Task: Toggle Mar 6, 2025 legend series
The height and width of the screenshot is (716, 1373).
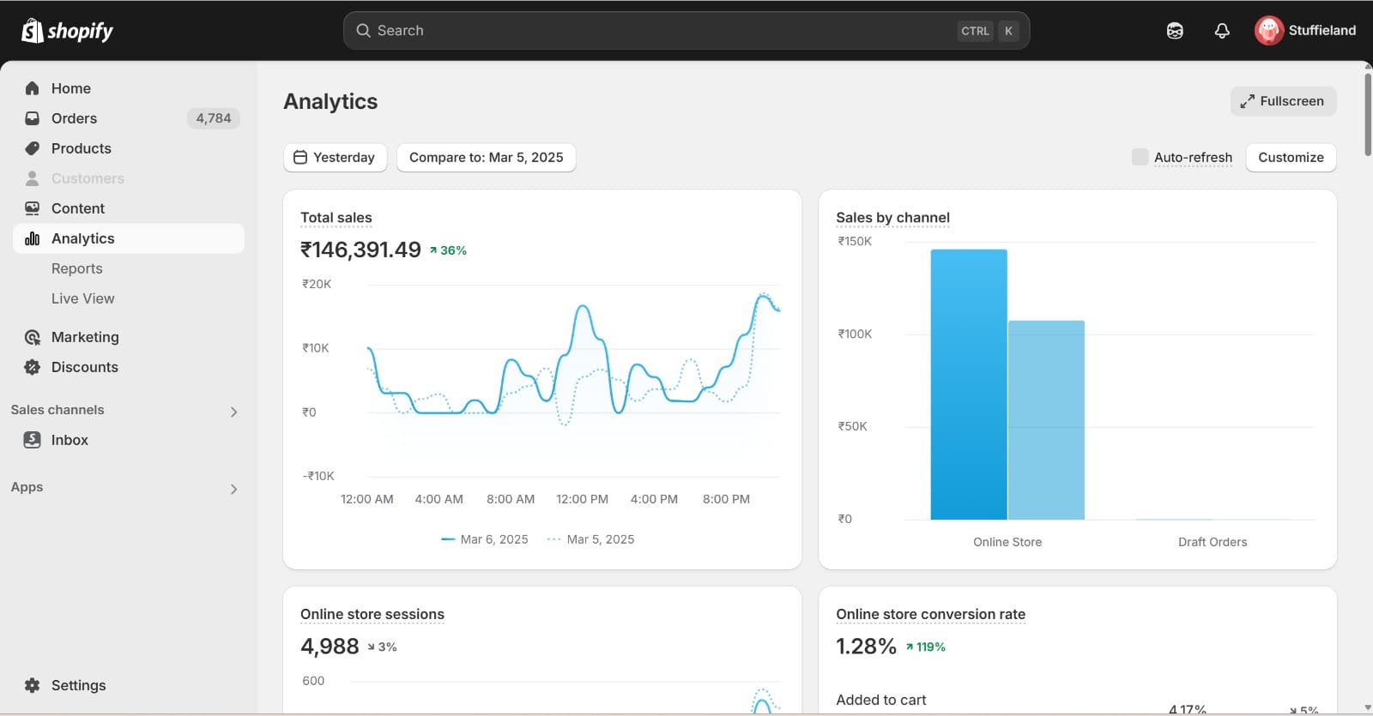Action: 484,539
